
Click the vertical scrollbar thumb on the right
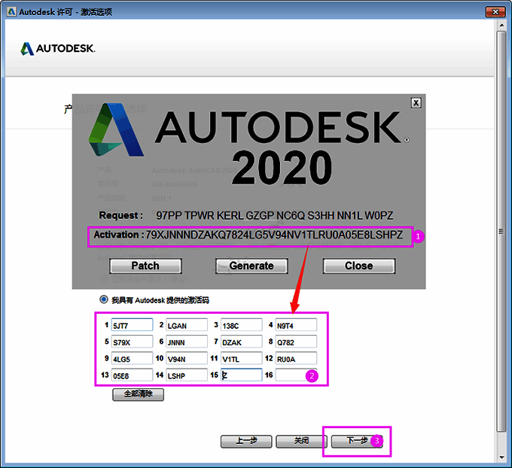(x=502, y=232)
